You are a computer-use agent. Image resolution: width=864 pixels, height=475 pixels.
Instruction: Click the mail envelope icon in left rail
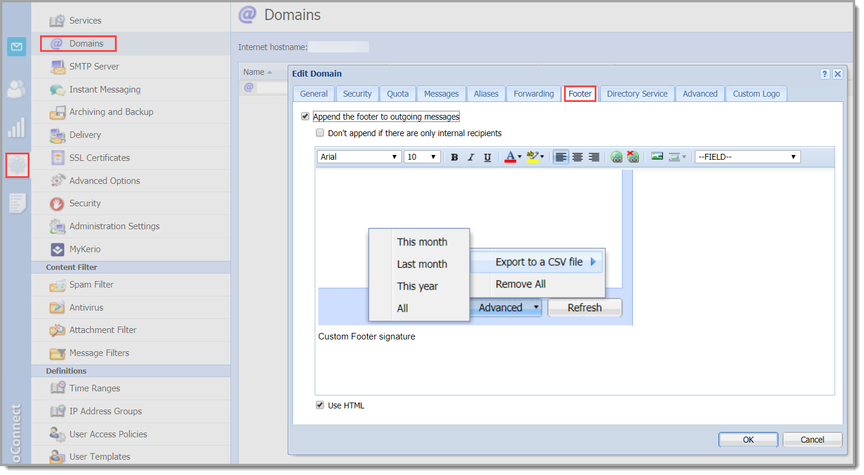pos(17,47)
